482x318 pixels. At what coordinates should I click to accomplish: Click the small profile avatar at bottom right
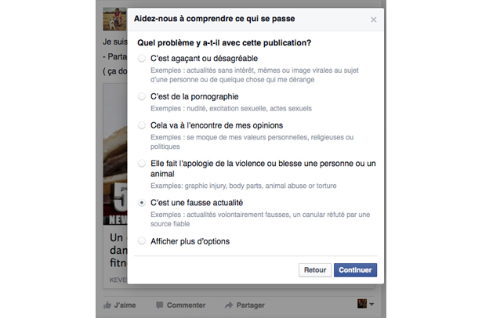coord(362,304)
